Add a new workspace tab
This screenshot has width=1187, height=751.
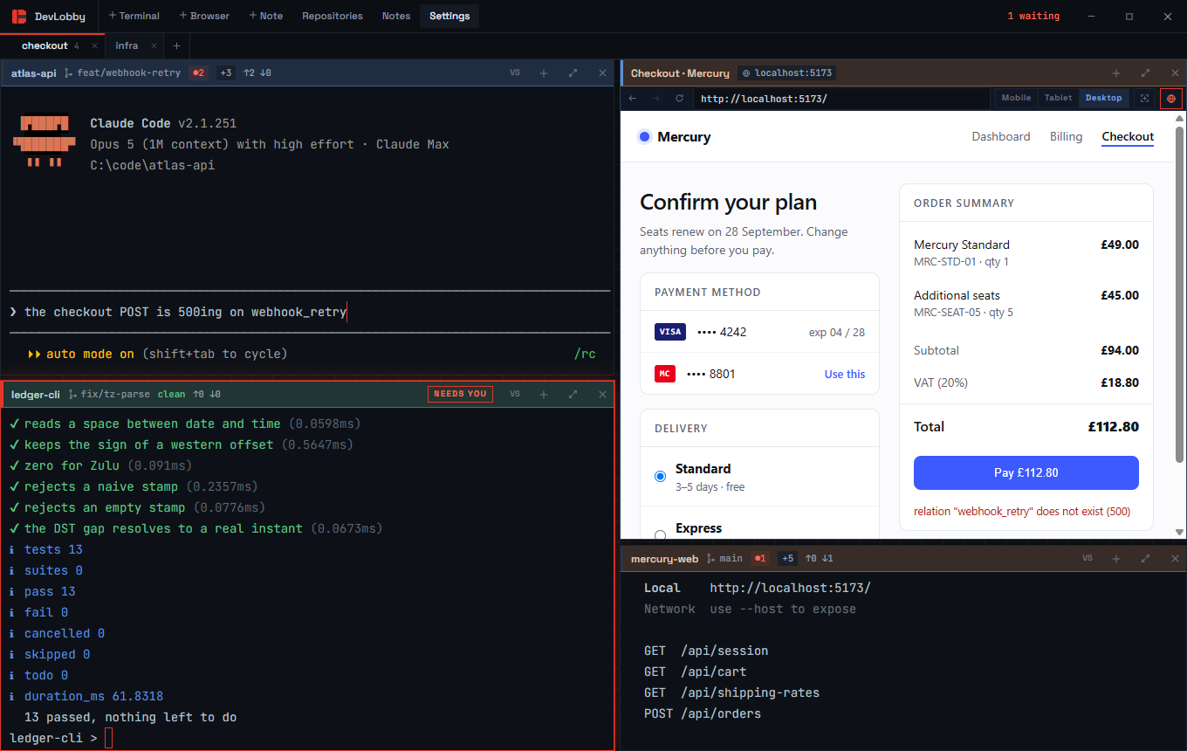pos(176,45)
